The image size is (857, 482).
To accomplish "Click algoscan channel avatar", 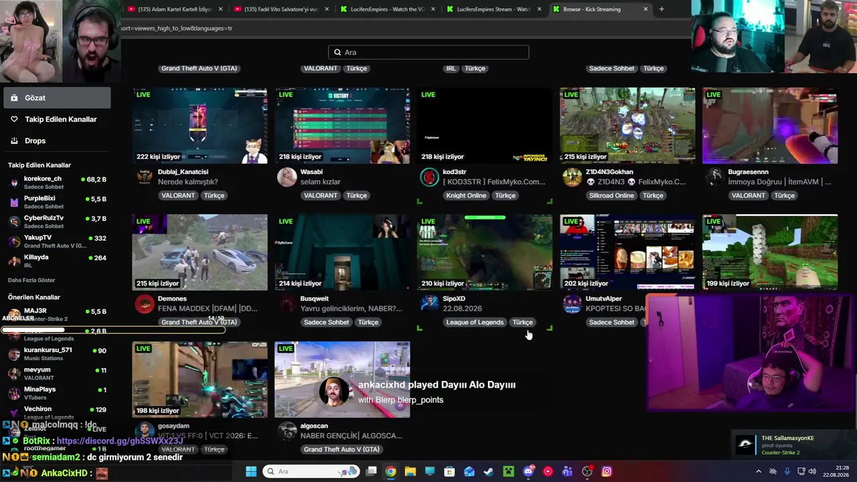I will 287,430.
